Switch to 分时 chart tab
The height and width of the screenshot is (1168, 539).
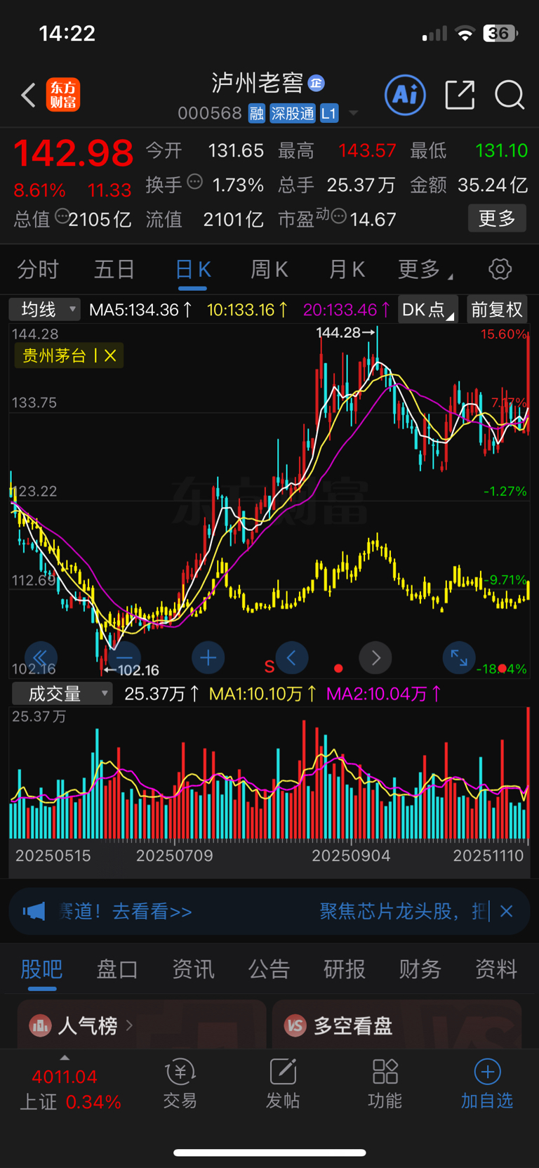[38, 269]
